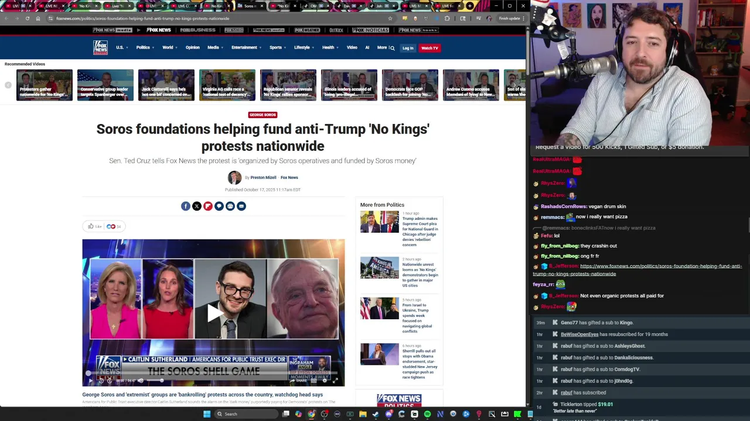Share the article on Facebook
Viewport: 750px width, 421px height.
point(185,206)
